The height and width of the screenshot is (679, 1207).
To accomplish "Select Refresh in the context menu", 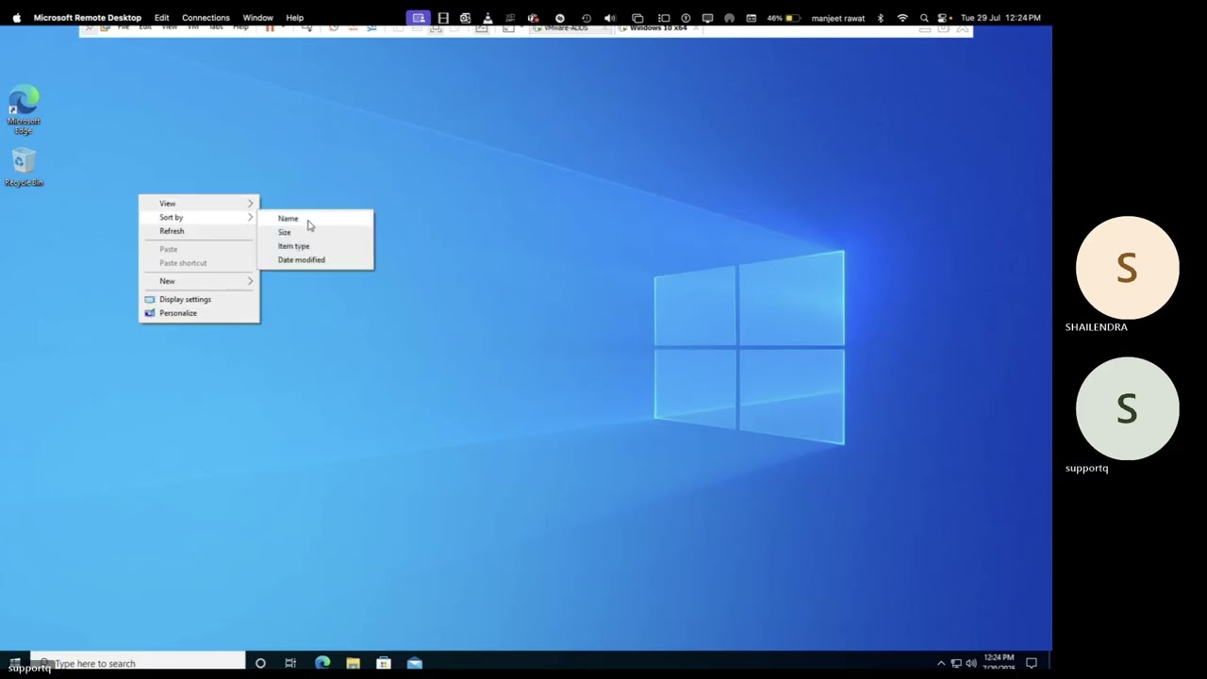I will point(199,231).
